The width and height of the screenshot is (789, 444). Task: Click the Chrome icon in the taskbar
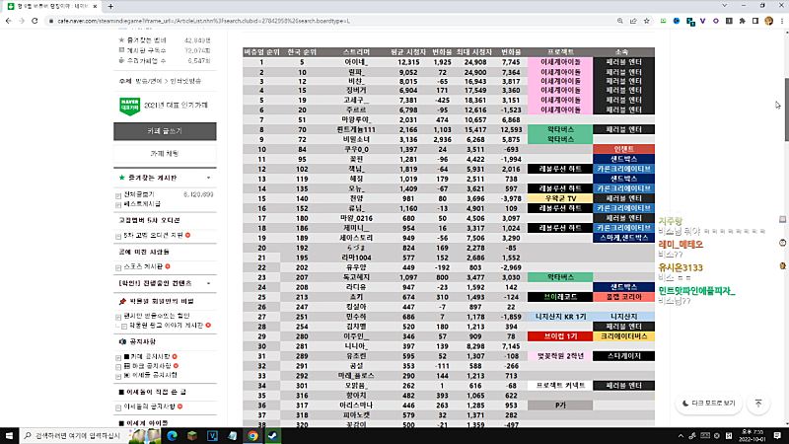click(x=251, y=434)
